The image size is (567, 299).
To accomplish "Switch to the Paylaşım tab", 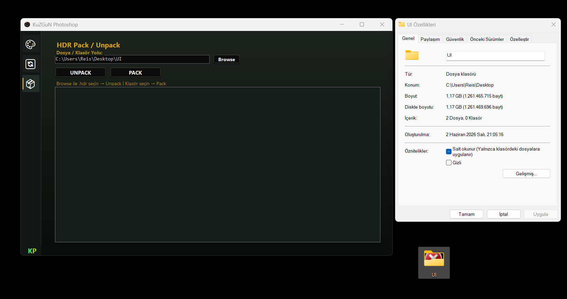I will pyautogui.click(x=430, y=39).
